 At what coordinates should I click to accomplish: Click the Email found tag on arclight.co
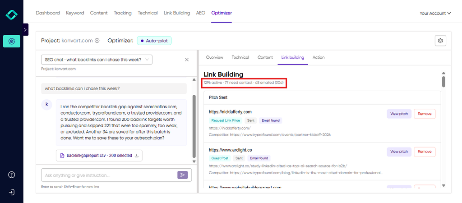[259, 158]
